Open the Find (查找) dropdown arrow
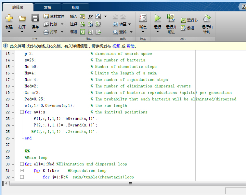 [131, 32]
